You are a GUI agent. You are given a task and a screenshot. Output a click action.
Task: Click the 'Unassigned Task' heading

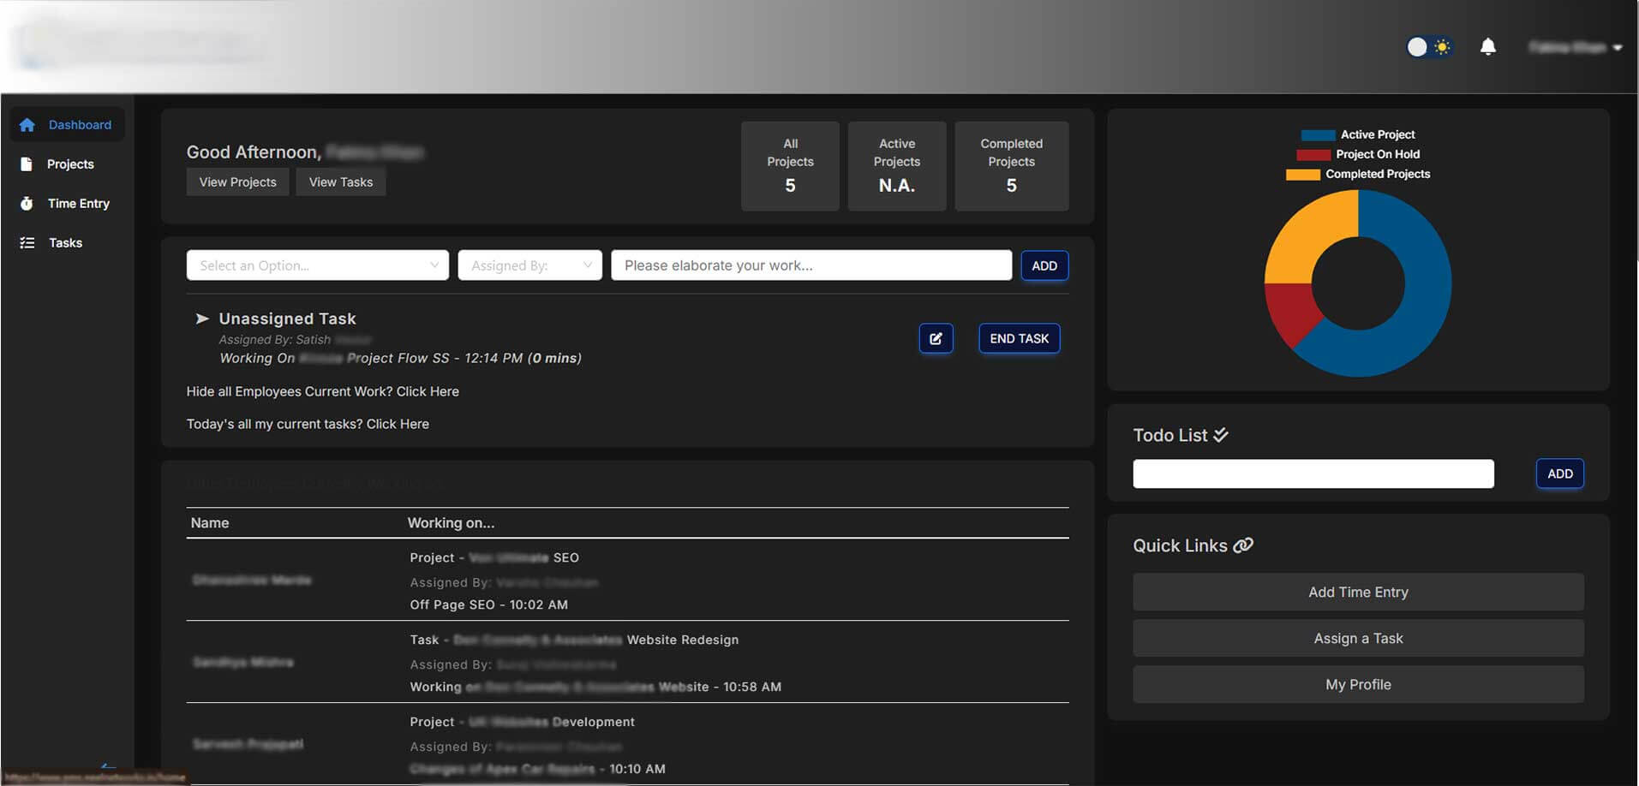(x=287, y=319)
